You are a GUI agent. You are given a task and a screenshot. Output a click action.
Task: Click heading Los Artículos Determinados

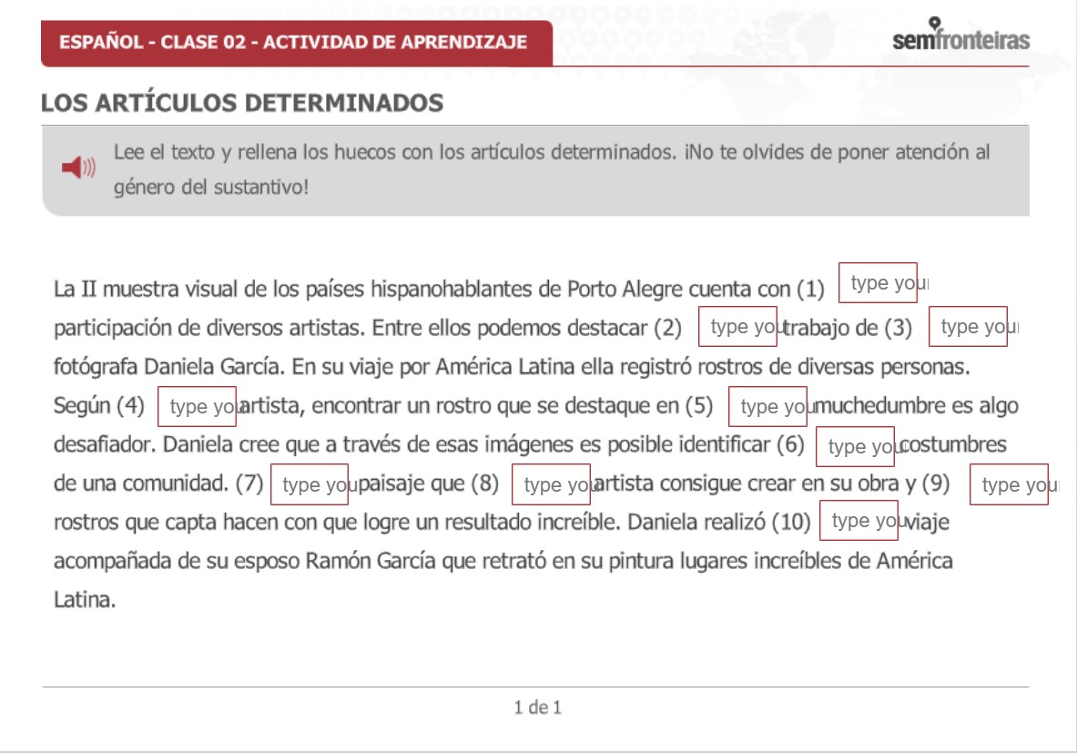click(242, 103)
